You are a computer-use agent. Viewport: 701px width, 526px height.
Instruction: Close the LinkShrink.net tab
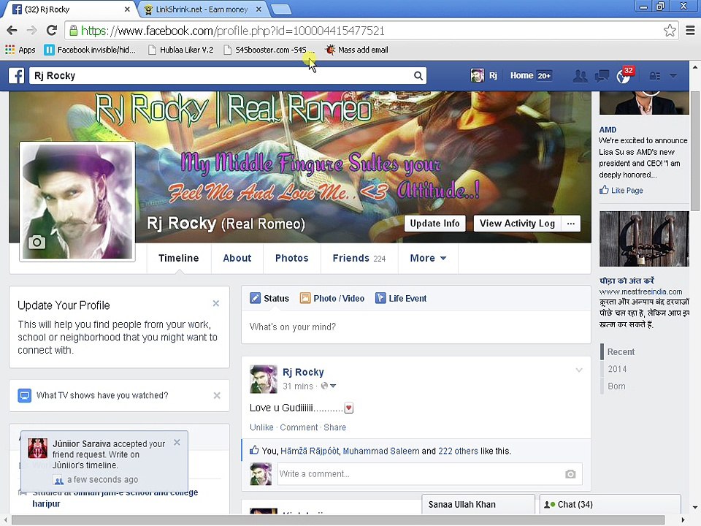[258, 9]
